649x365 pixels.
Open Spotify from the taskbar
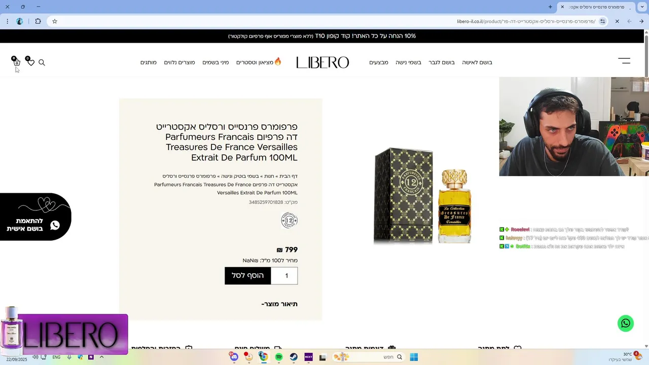click(279, 357)
